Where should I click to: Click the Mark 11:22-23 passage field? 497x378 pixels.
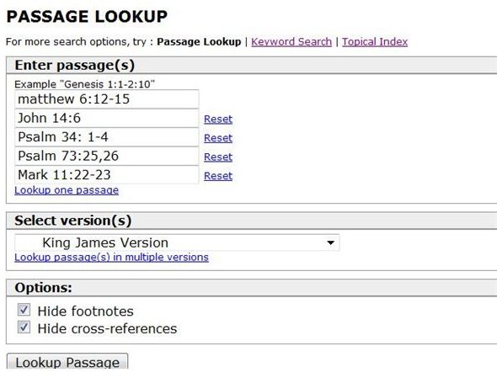[x=107, y=175]
